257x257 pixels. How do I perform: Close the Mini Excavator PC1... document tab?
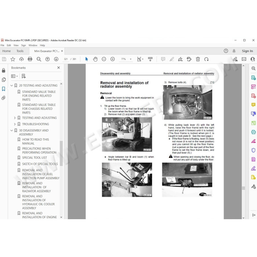tap(62, 51)
